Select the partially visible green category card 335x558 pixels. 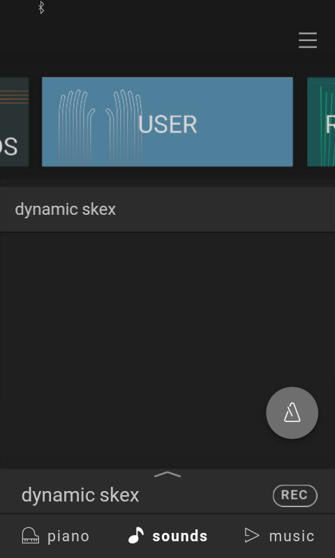pos(321,121)
